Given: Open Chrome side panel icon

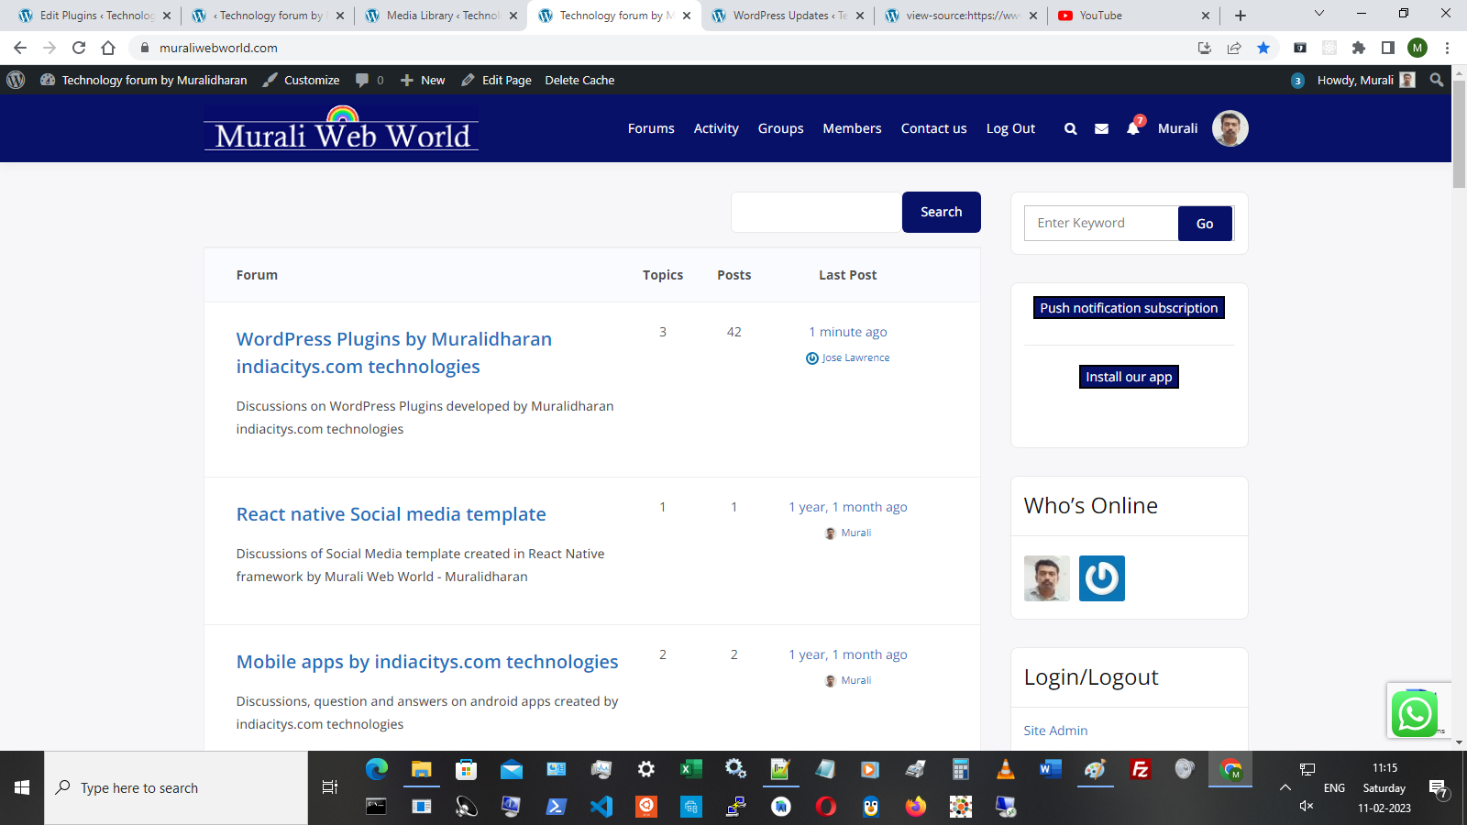Looking at the screenshot, I should click(x=1388, y=48).
